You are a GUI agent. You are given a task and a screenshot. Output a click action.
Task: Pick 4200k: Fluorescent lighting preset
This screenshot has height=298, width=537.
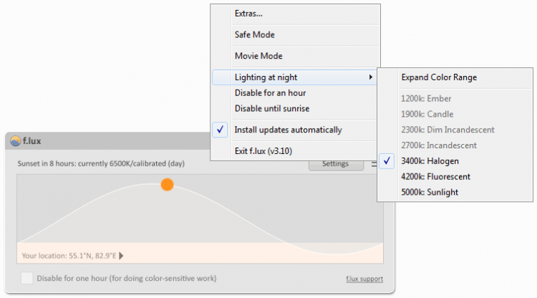436,176
